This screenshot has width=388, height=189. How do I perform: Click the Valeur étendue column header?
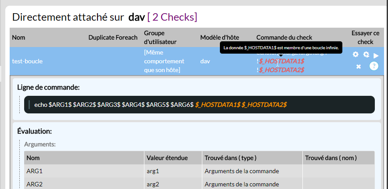(x=168, y=158)
